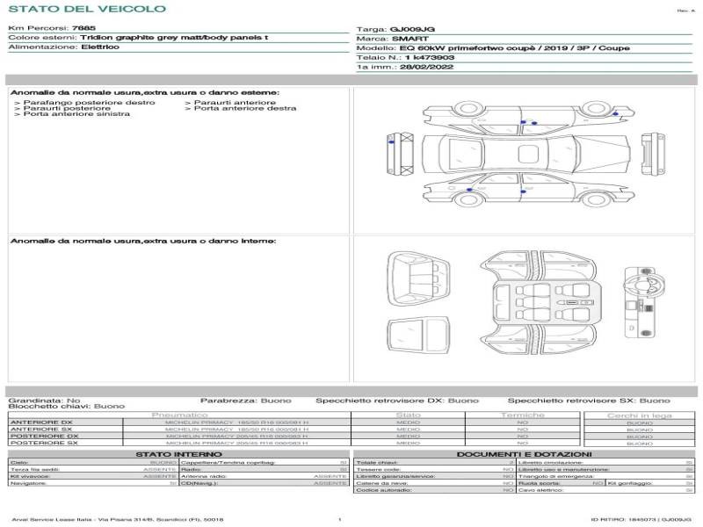Click the 'Cerchi in lega' column header
This screenshot has height=527, width=703.
(x=640, y=415)
